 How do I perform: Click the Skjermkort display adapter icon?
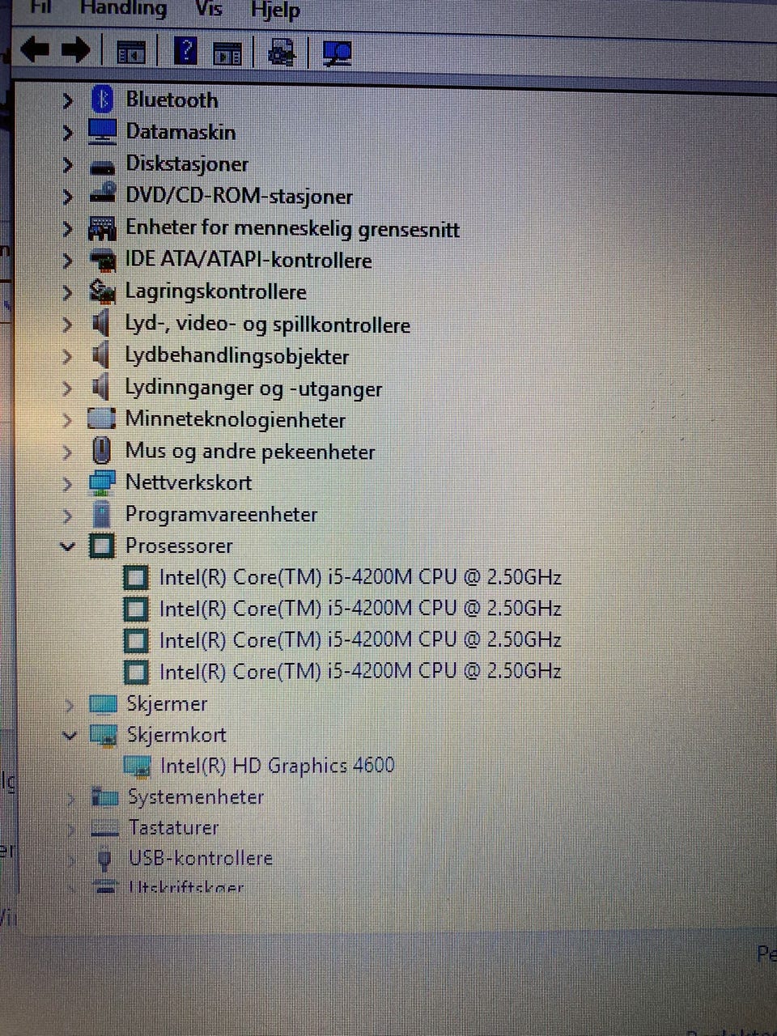pyautogui.click(x=104, y=736)
